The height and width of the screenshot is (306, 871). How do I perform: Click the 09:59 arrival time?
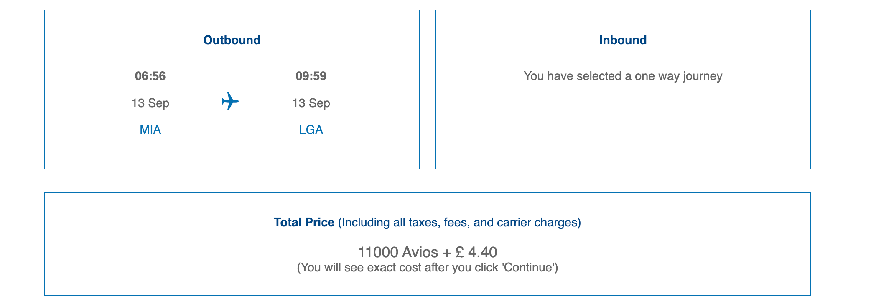[x=311, y=76]
